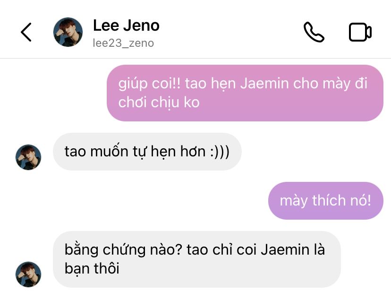Screen dimensions: 391x291
Task: Tap avatar beside 'bằng chứng nào?' message
Action: click(x=28, y=274)
